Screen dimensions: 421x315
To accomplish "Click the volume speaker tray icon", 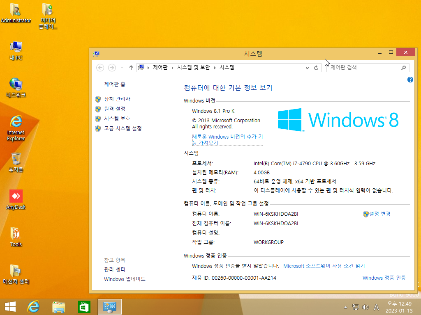I will pos(365,307).
